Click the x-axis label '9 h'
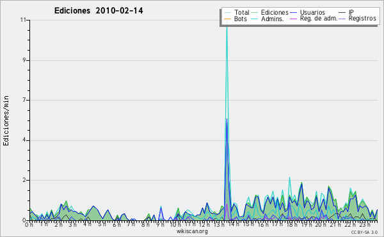This screenshot has width=384, height=237. click(x=160, y=224)
